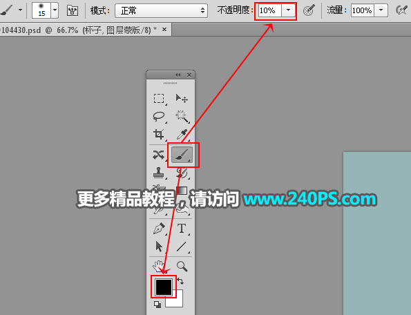Open the background white color picker
This screenshot has height=315, width=411.
(x=178, y=300)
